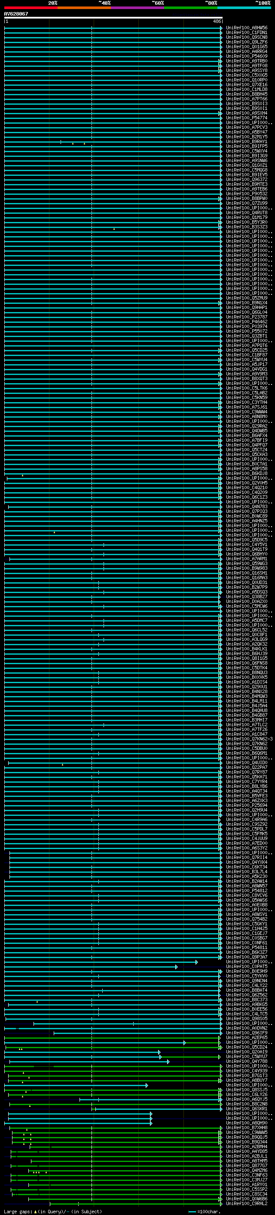The width and height of the screenshot is (275, 1215).
Task: Click UniRef100_Q7RY87 label
Action: point(247,772)
